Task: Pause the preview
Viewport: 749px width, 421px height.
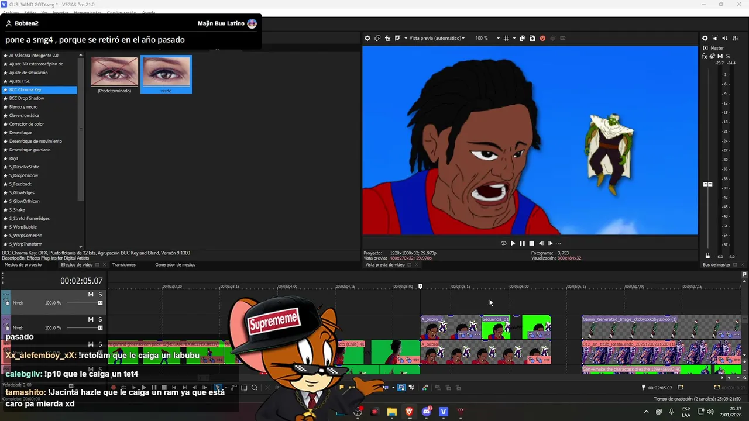Action: tap(523, 243)
